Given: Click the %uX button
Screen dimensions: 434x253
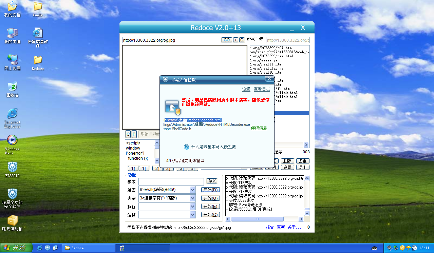Looking at the screenshot, I should tap(212, 181).
